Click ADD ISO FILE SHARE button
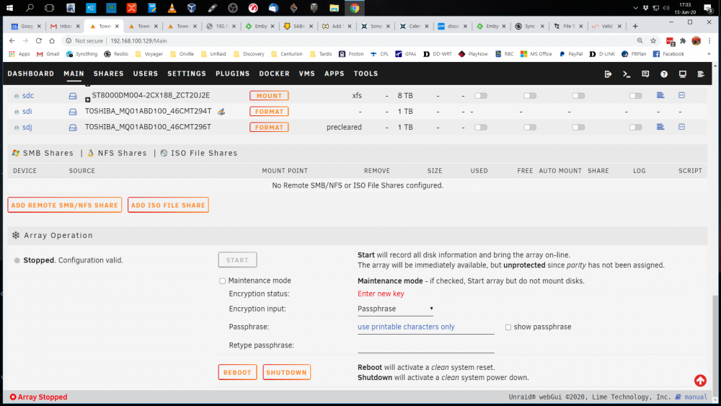The width and height of the screenshot is (721, 406). 168,205
